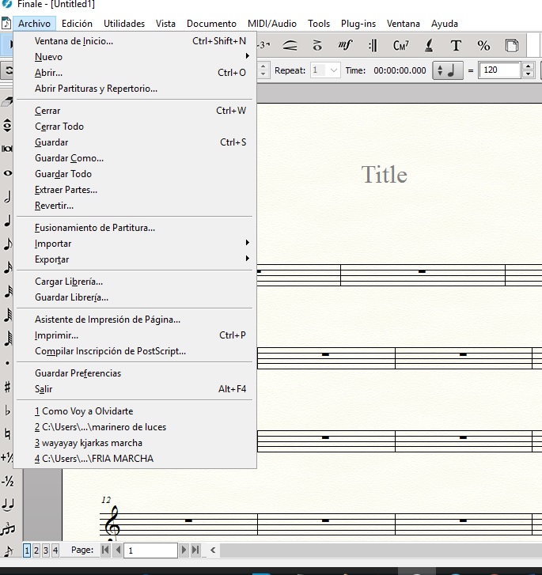This screenshot has width=542, height=575.
Task: Open the Edición menu
Action: coord(77,24)
